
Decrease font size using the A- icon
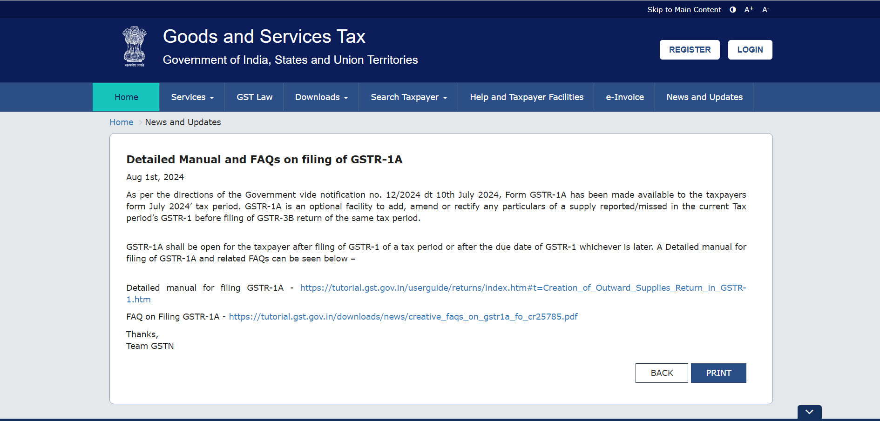(x=766, y=9)
